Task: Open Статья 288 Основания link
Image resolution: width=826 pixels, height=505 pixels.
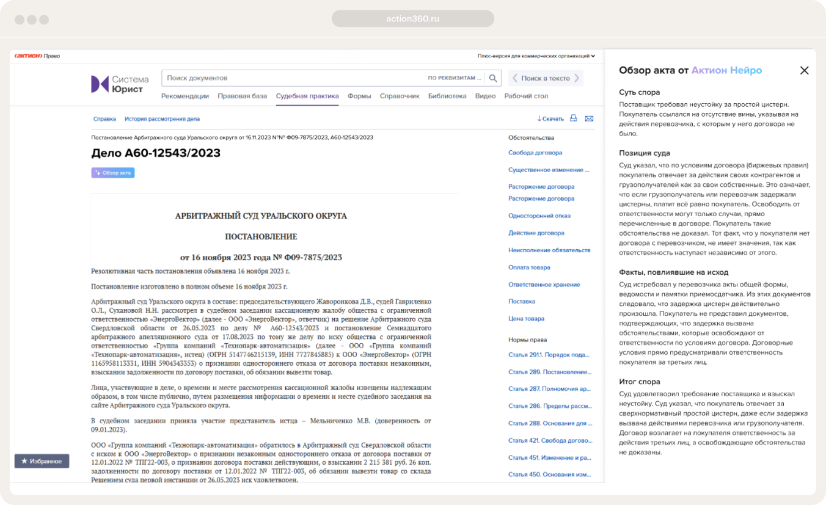Action: click(550, 423)
